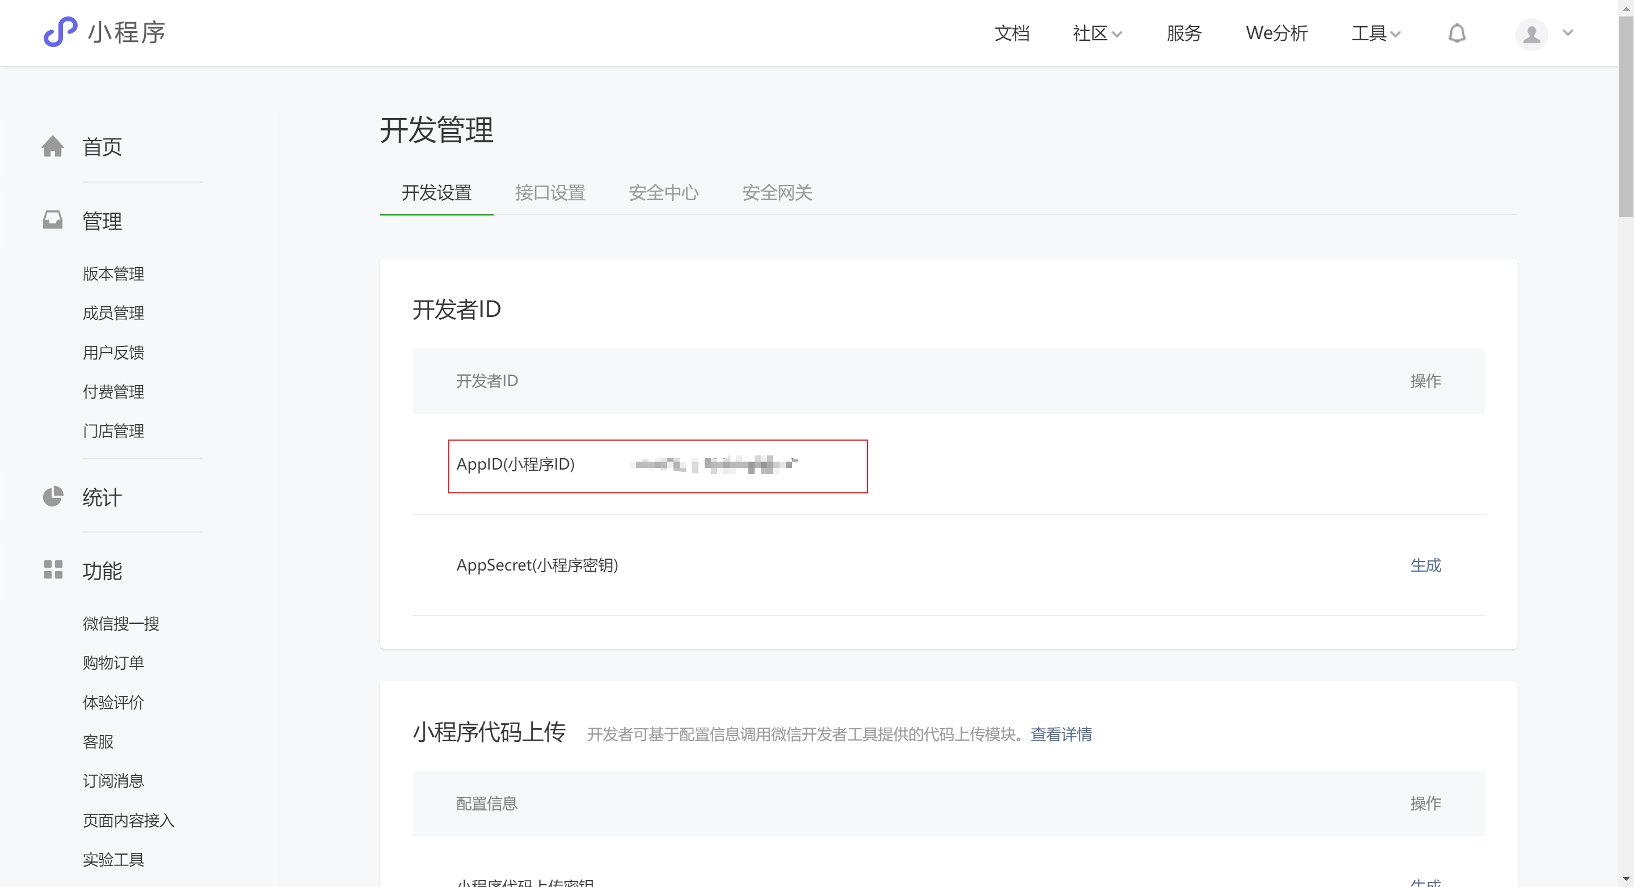The height and width of the screenshot is (887, 1634).
Task: Click the AppSecret(小程序密钥) label
Action: (x=537, y=565)
